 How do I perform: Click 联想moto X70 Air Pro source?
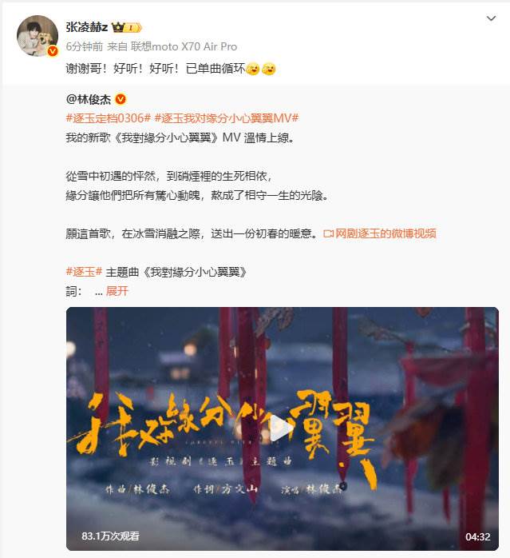pyautogui.click(x=184, y=46)
